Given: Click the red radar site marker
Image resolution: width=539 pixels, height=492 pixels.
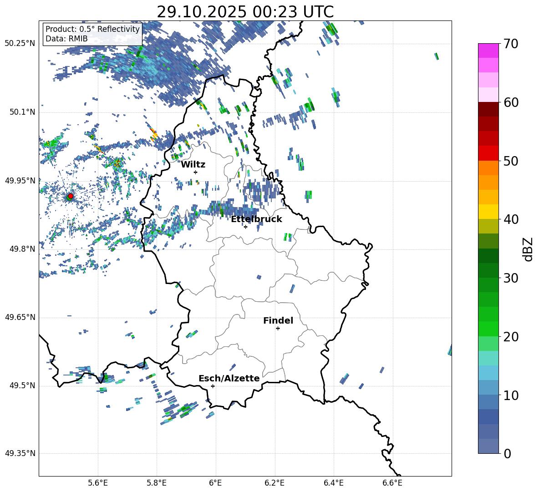Looking at the screenshot, I should click(x=71, y=196).
